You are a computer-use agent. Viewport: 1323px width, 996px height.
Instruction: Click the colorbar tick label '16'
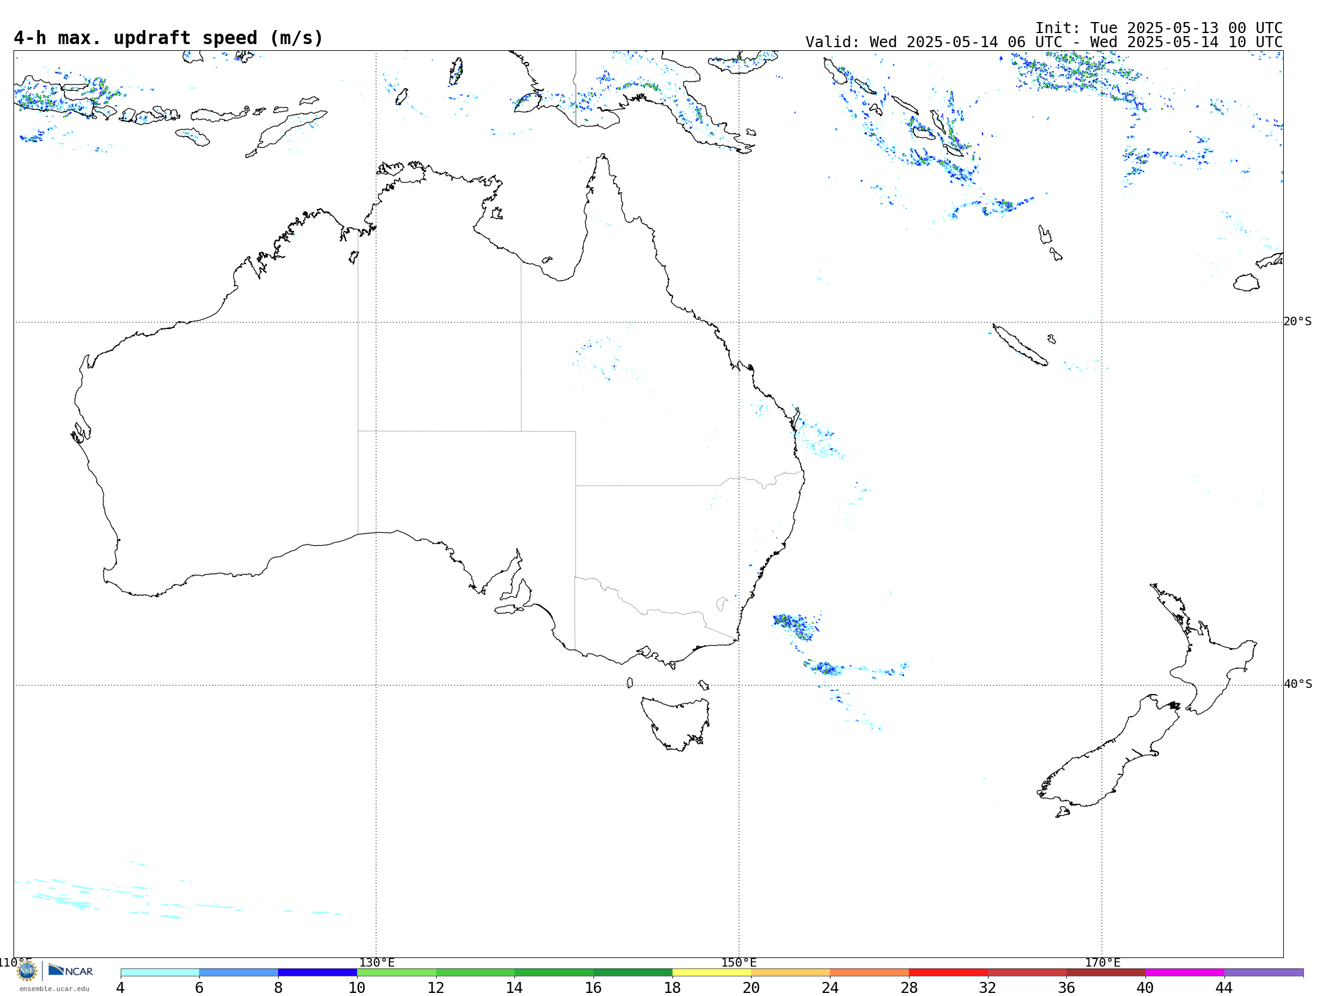point(594,987)
